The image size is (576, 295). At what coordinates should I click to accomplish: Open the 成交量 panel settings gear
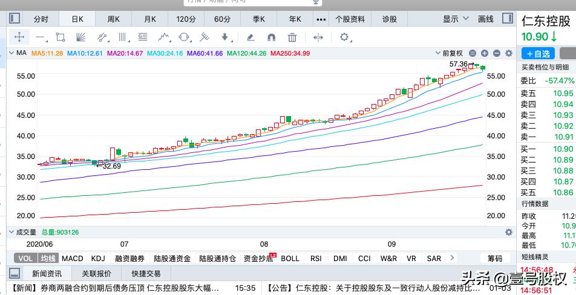(x=509, y=232)
